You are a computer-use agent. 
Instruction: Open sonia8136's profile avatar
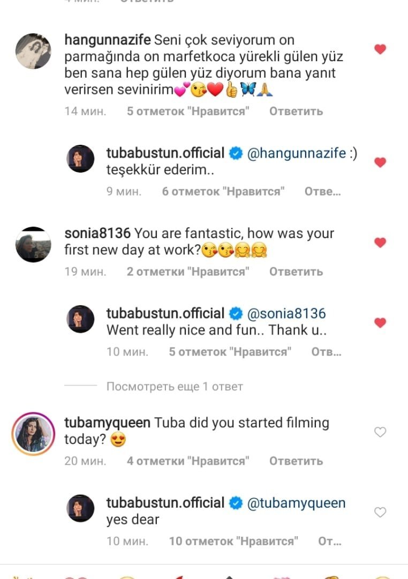(x=33, y=244)
